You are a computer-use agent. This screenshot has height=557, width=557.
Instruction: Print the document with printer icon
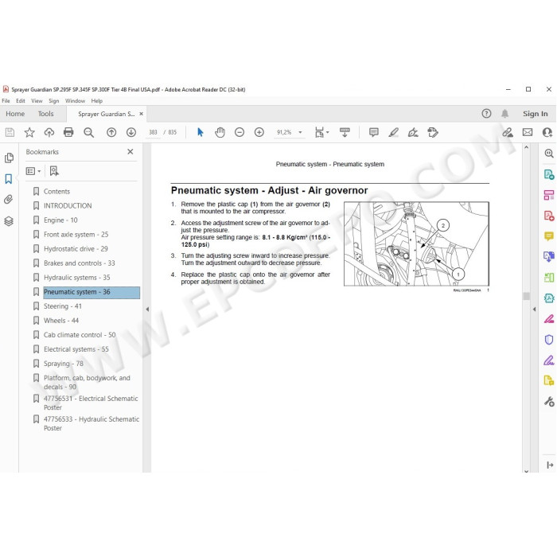click(x=68, y=133)
